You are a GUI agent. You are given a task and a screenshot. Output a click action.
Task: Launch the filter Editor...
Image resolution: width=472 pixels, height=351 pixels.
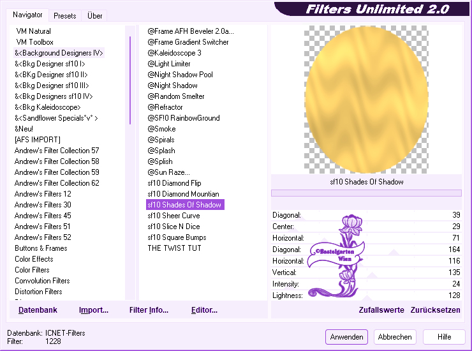pyautogui.click(x=204, y=310)
